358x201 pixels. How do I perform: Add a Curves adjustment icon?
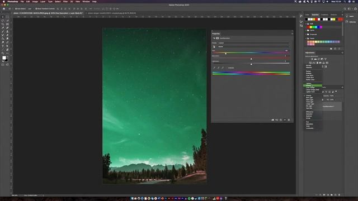319,59
